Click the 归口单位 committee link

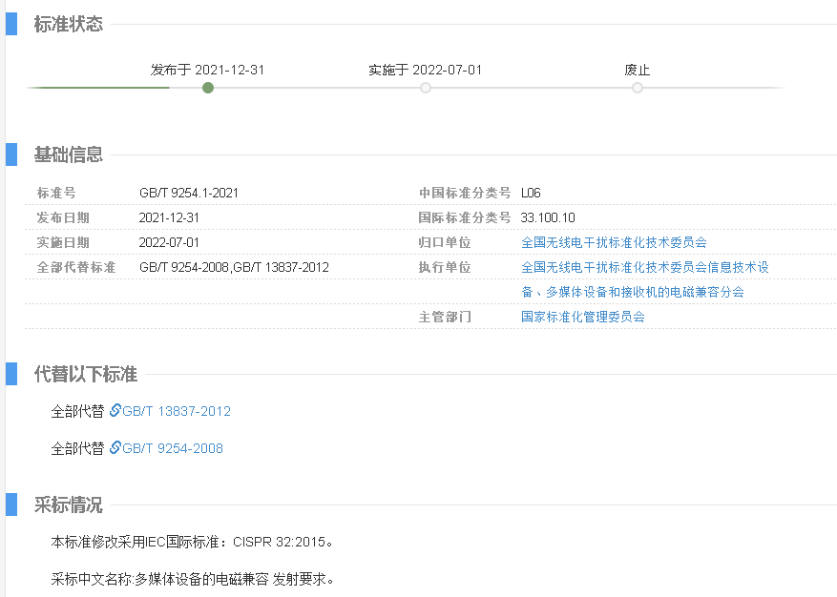pyautogui.click(x=614, y=242)
